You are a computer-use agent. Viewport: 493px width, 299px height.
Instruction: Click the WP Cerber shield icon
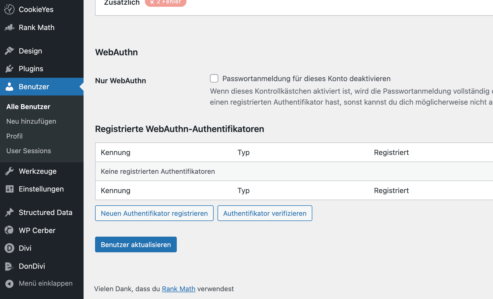pos(9,230)
